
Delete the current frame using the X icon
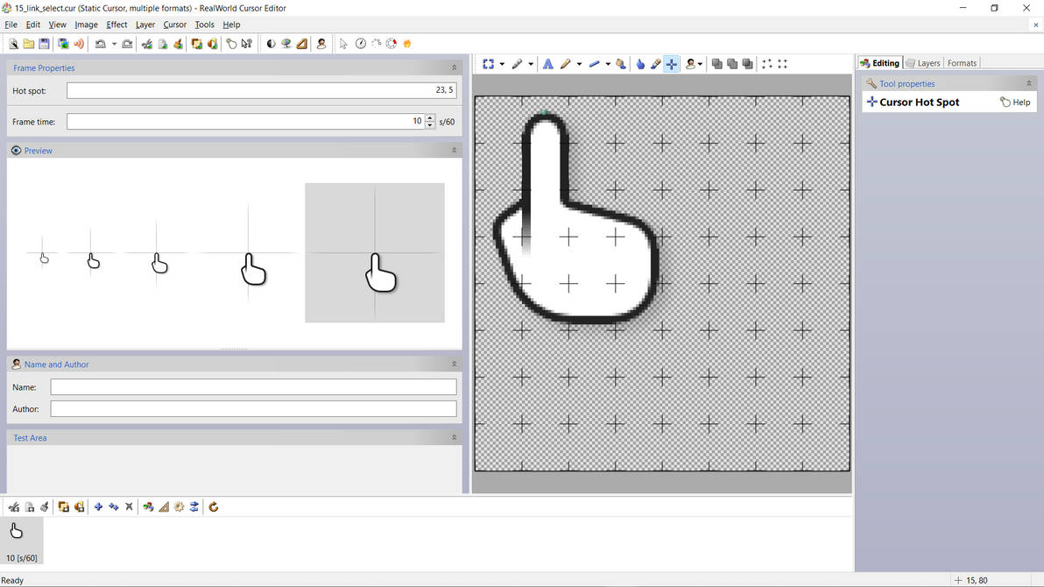click(129, 506)
